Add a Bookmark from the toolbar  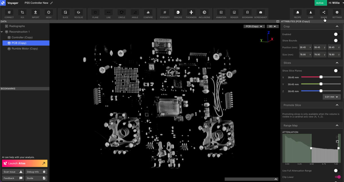click(x=247, y=14)
